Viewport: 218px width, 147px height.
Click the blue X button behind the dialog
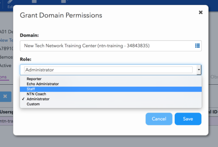coord(5,97)
